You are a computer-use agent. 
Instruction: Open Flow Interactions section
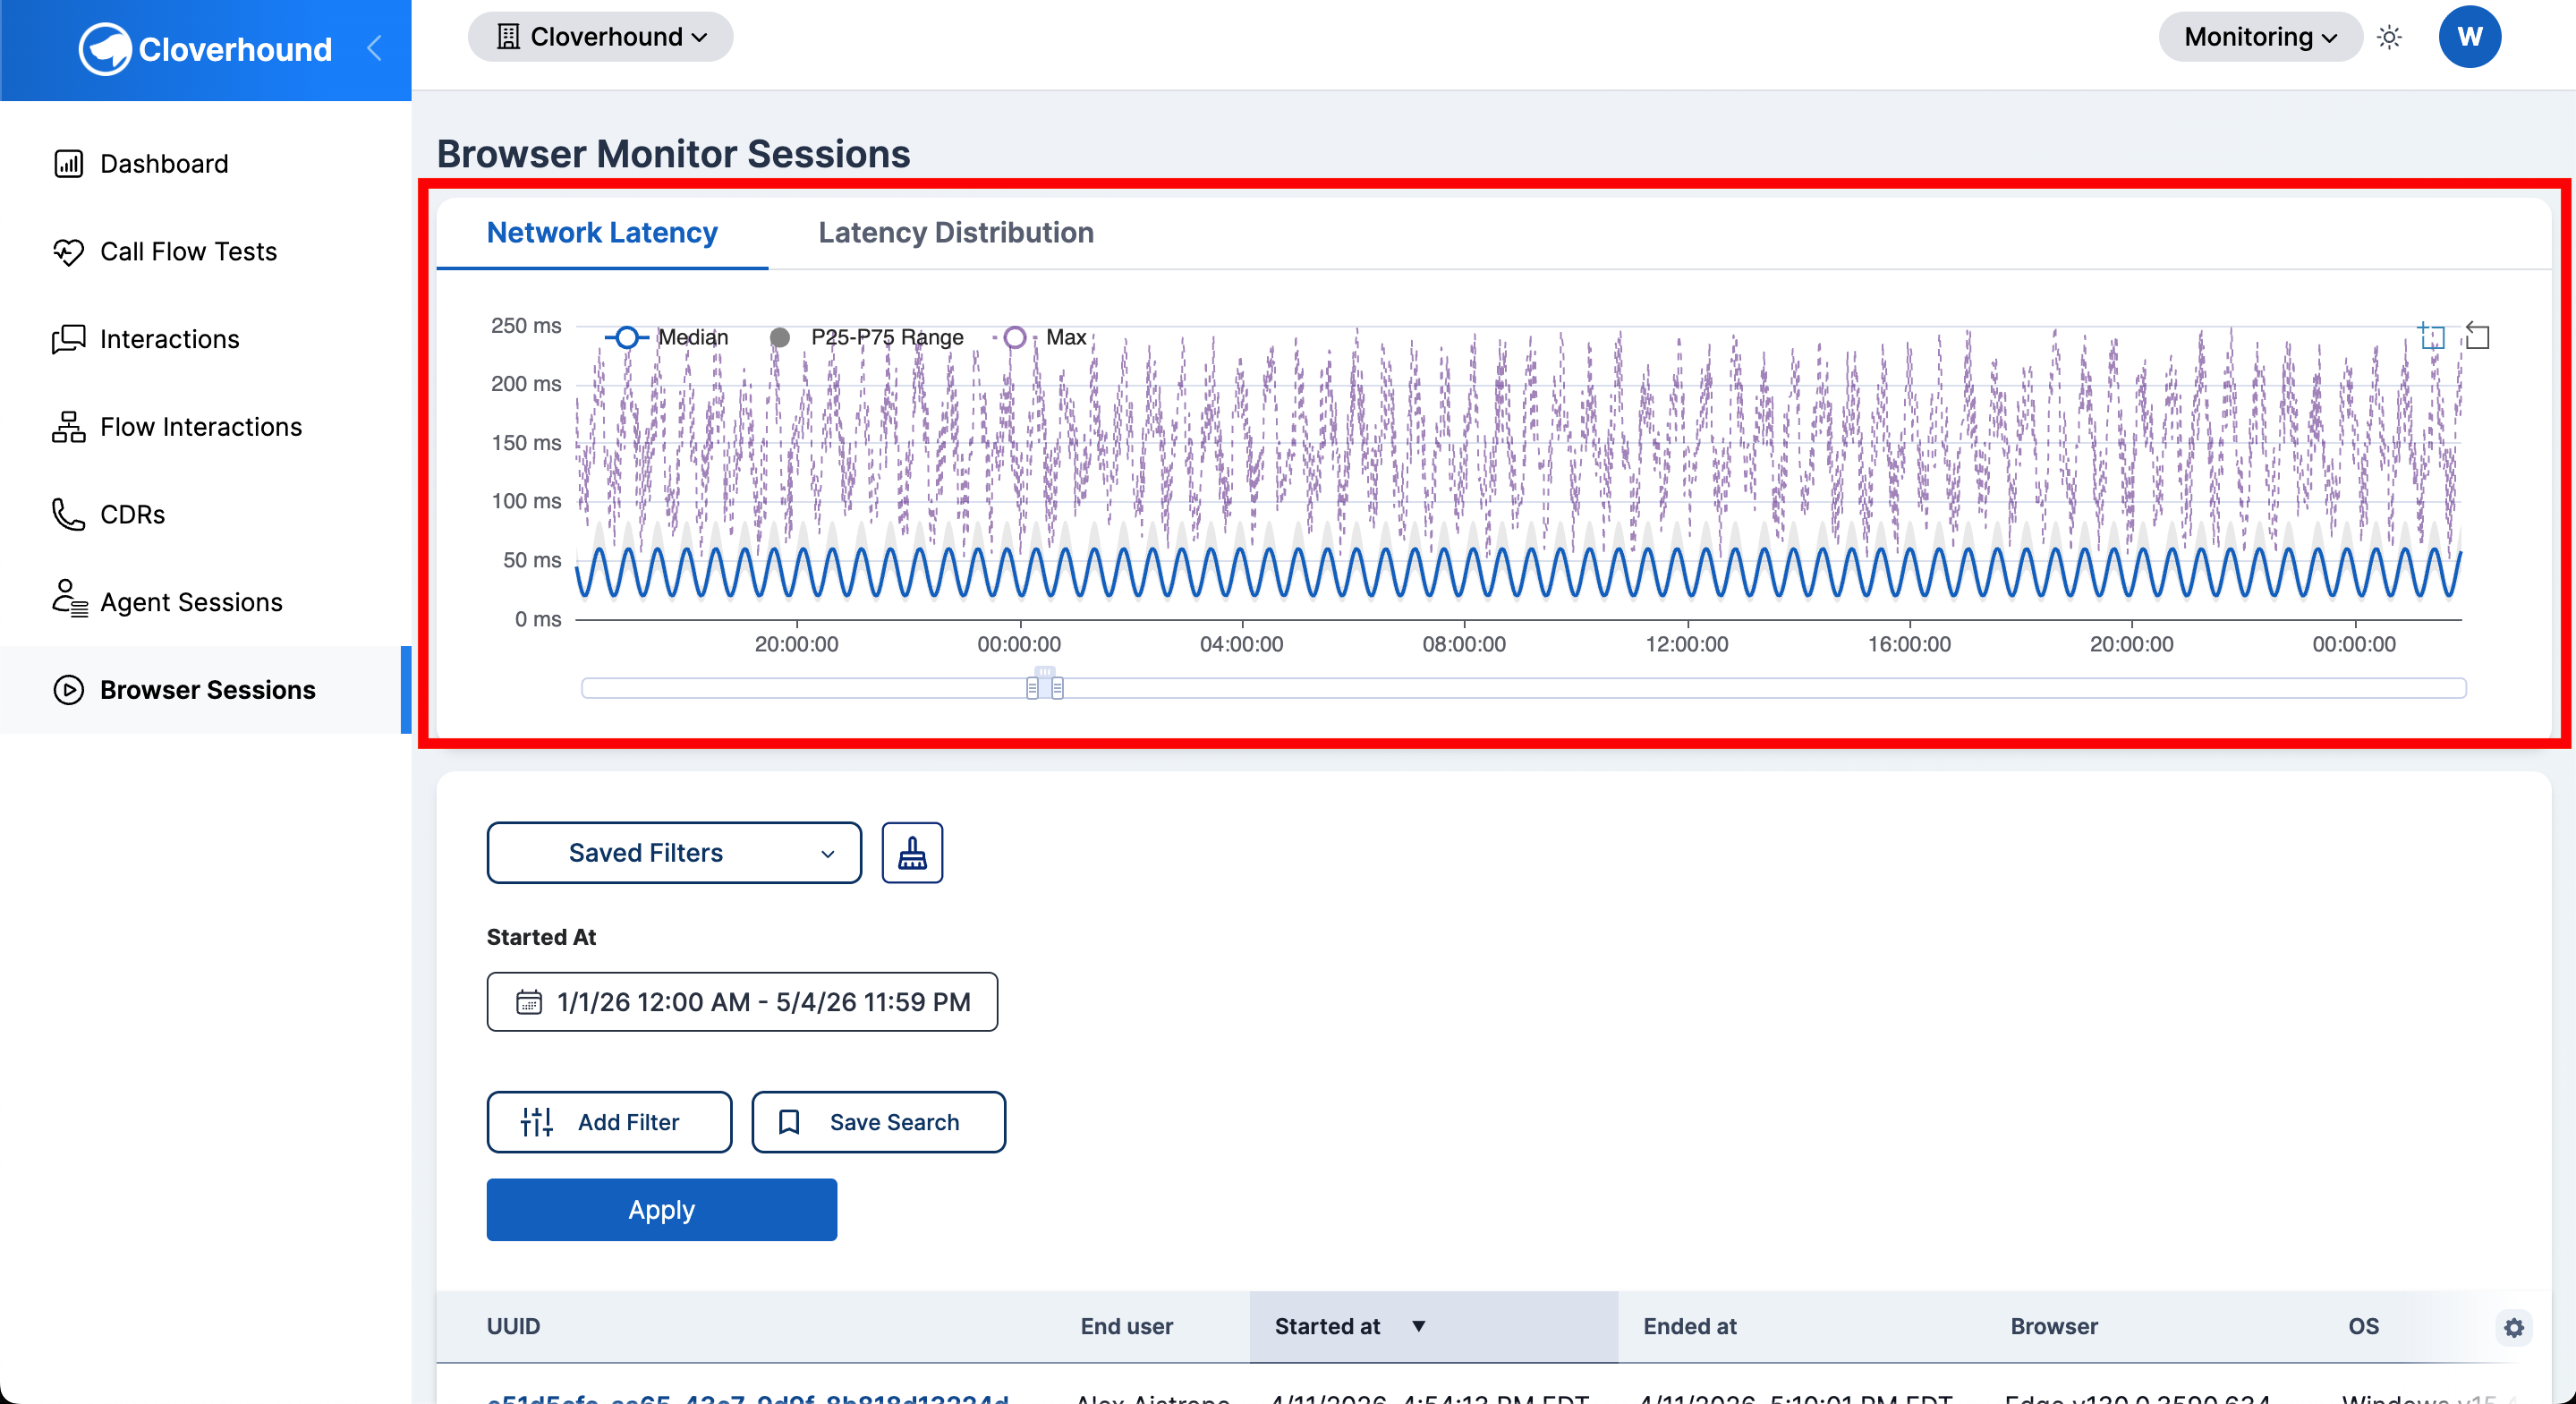tap(205, 427)
